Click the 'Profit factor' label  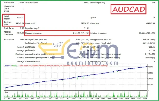click(x=9, y=28)
